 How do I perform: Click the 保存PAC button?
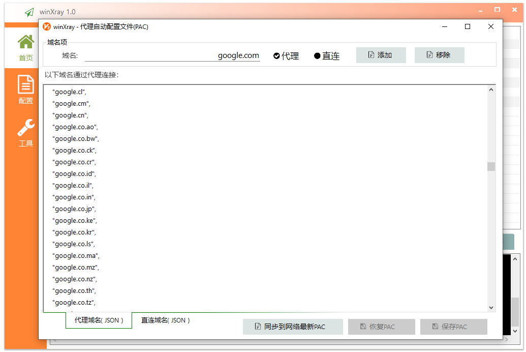pos(453,327)
